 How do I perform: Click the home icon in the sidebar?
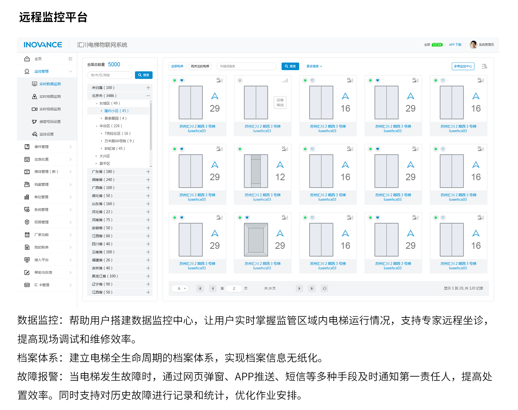27,59
